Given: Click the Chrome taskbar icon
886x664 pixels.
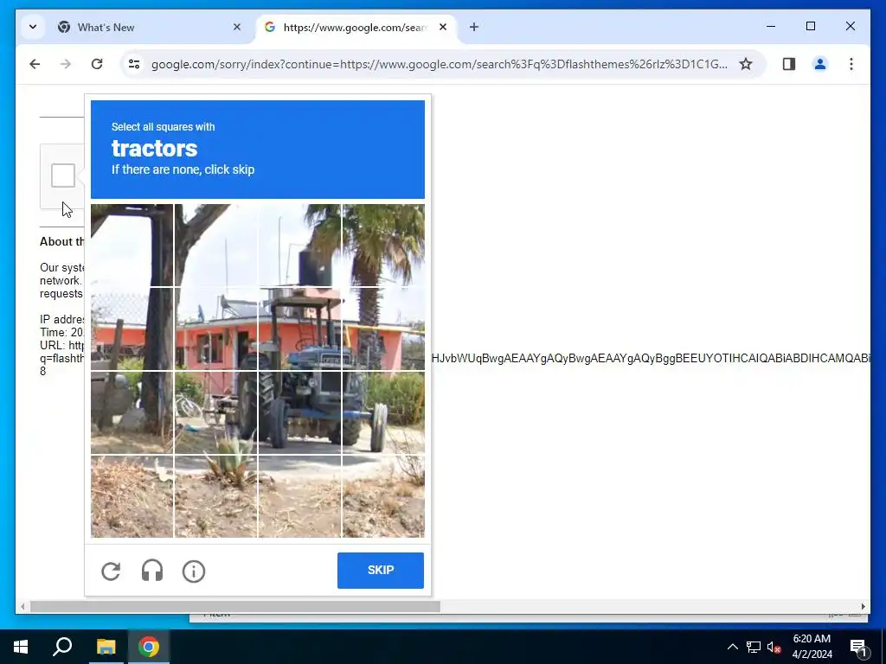Looking at the screenshot, I should point(149,647).
